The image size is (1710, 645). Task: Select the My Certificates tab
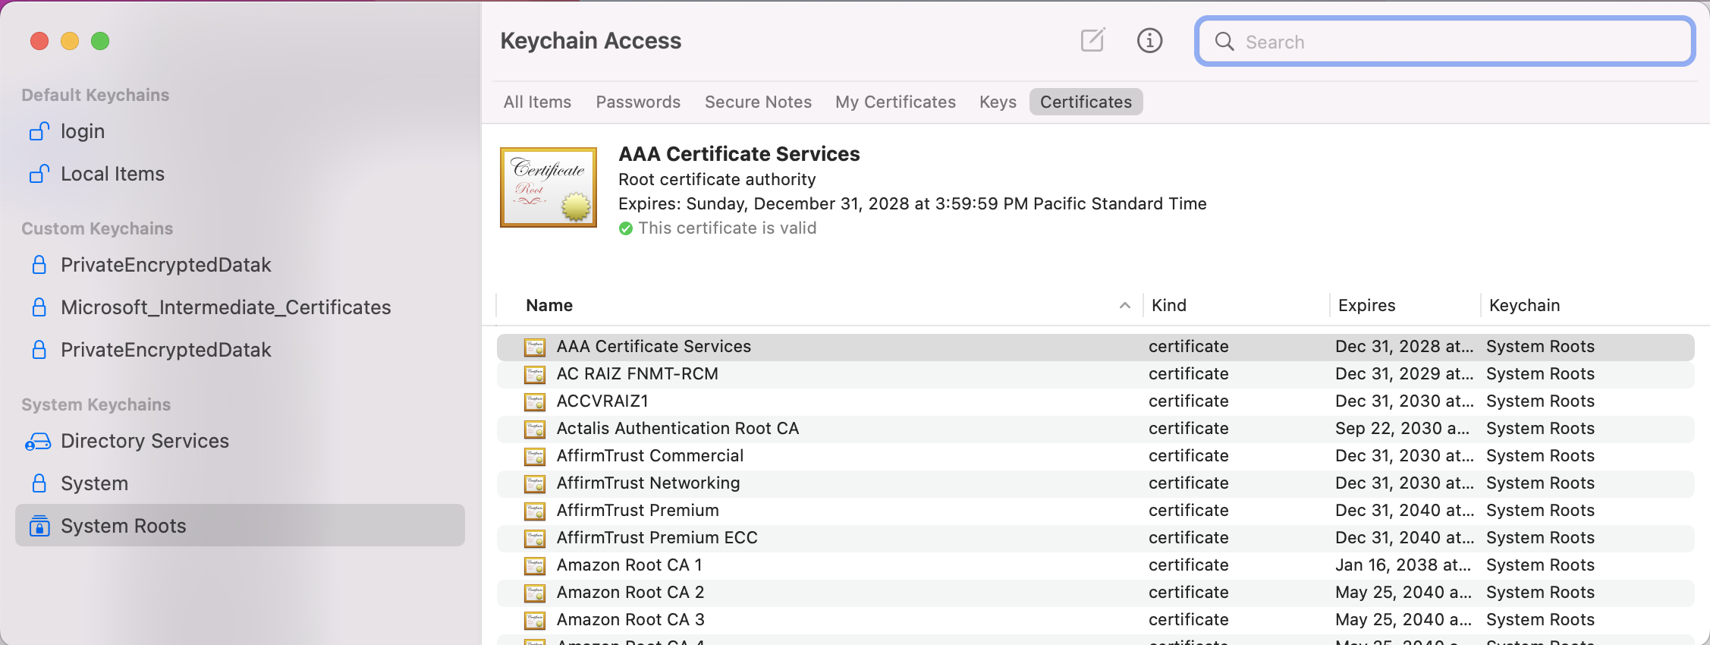[895, 102]
